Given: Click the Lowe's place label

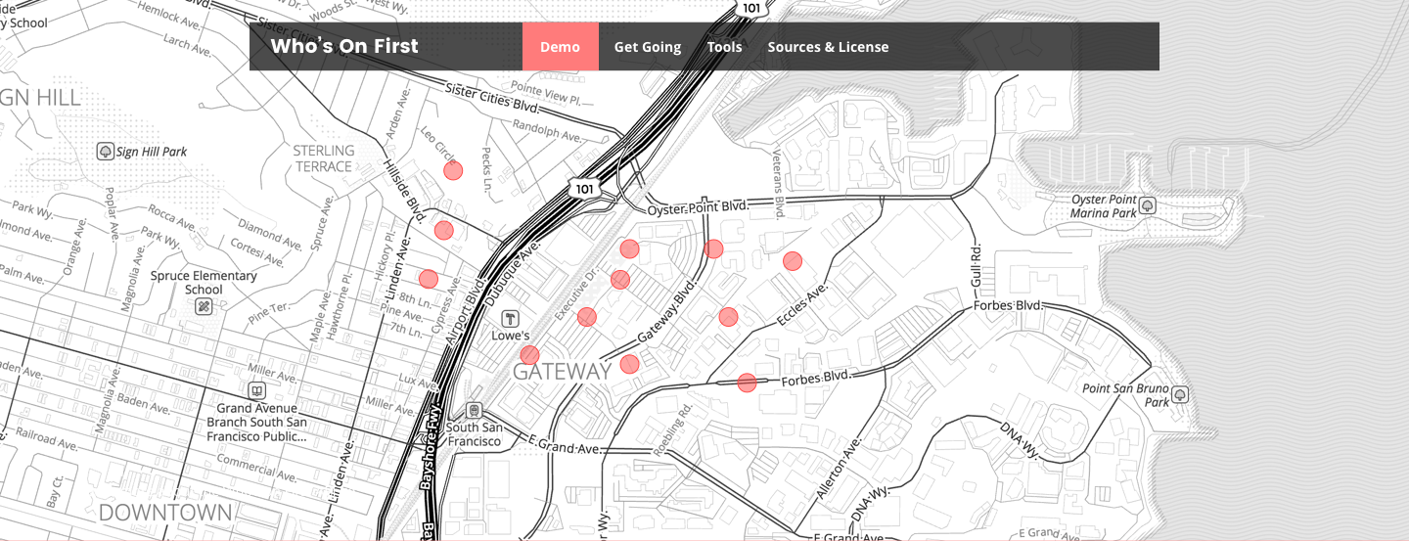Looking at the screenshot, I should 511,337.
